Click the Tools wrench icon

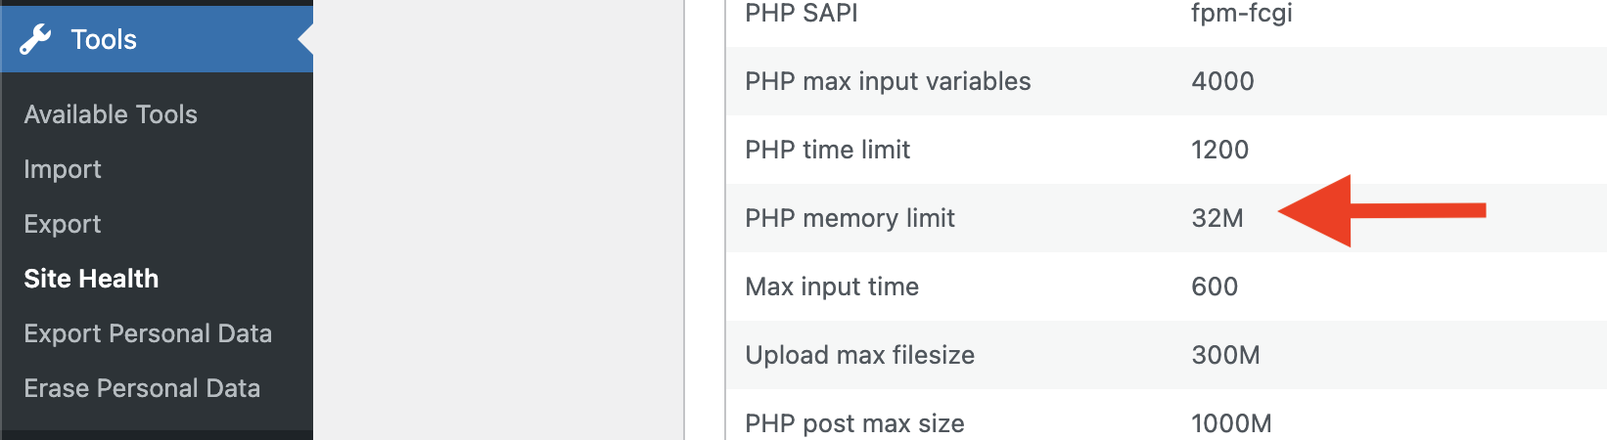[35, 39]
